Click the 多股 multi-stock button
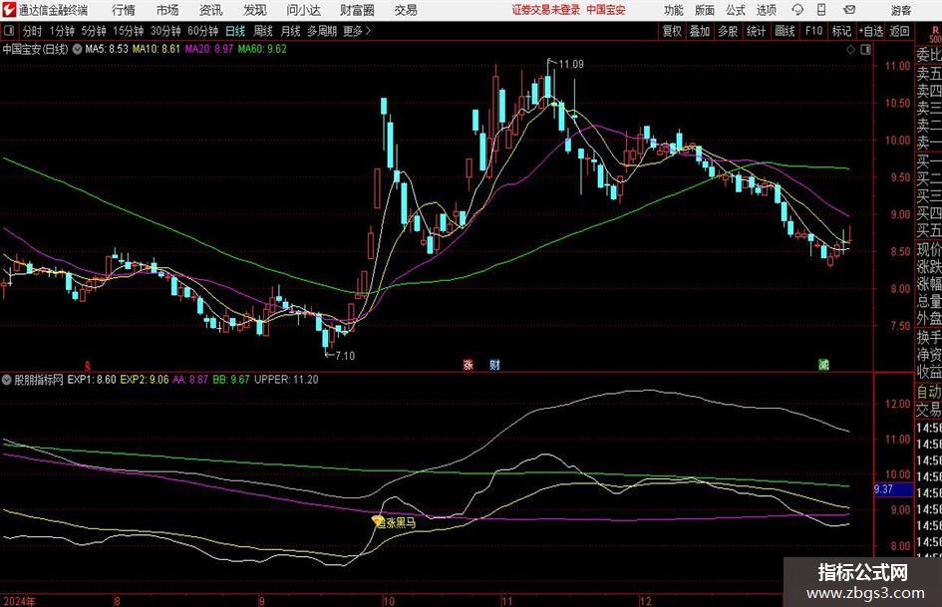Image resolution: width=942 pixels, height=607 pixels. coord(728,31)
